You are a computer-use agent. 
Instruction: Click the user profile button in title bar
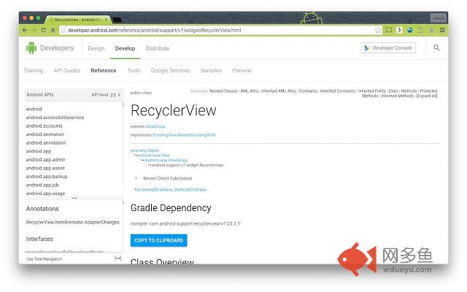(x=438, y=18)
